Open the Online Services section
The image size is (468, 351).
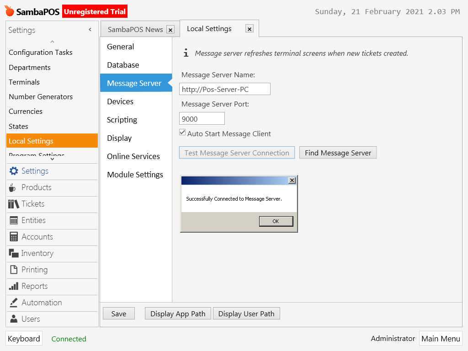136,156
